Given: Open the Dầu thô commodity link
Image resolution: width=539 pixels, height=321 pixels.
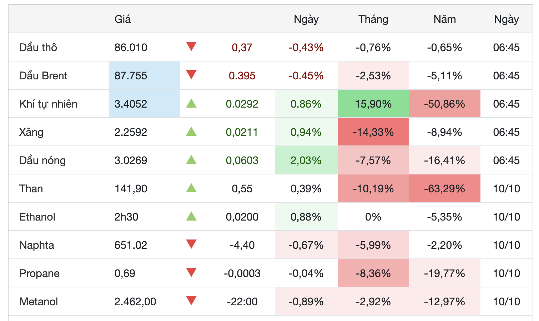Looking at the screenshot, I should [x=38, y=48].
